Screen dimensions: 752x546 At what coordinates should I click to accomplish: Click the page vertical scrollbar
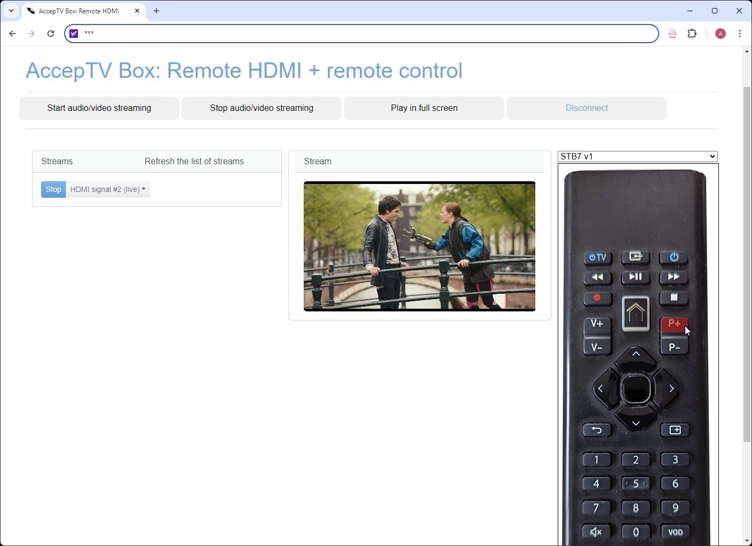click(x=747, y=264)
